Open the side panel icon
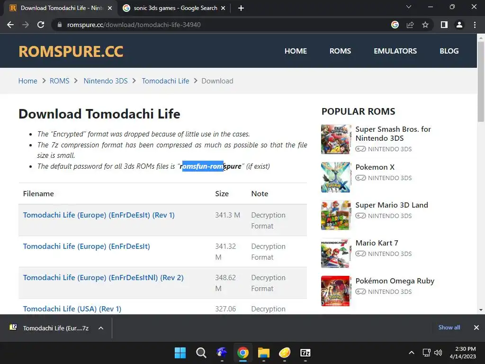 tap(444, 25)
